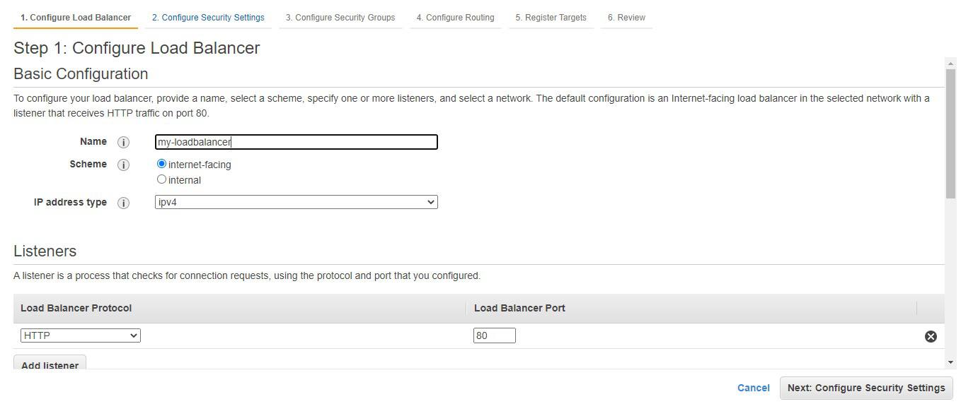
Task: Click the Add listener button
Action: (50, 364)
